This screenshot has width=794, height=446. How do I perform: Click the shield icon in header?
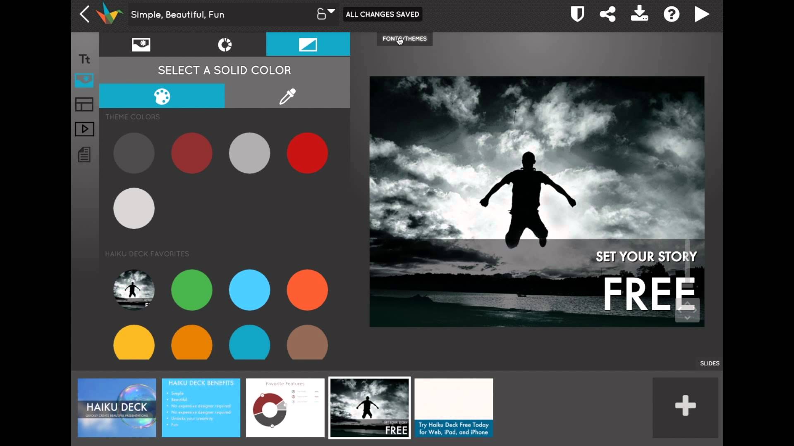[577, 14]
